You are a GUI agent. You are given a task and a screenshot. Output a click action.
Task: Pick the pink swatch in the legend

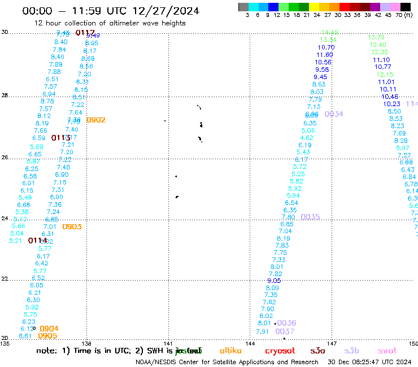pyautogui.click(x=395, y=7)
